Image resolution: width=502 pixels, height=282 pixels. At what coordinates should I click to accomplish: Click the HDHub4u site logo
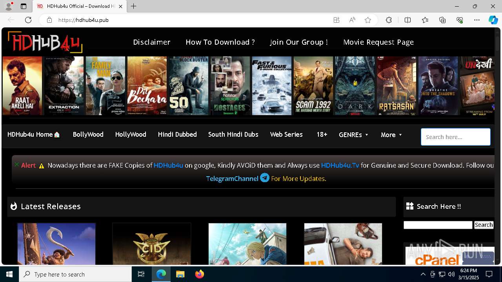tap(45, 42)
